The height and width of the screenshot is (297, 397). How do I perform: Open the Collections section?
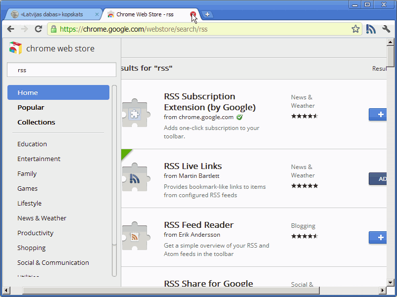(36, 122)
